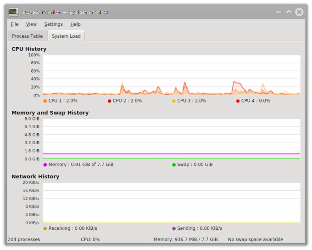Viewport: 312px width, 250px height.
Task: Click the Memory magenta legend dot
Action: click(45, 165)
